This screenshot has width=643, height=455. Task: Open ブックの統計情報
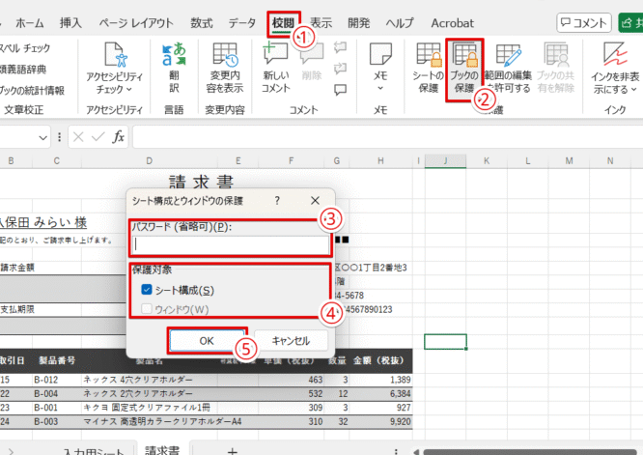pyautogui.click(x=32, y=90)
